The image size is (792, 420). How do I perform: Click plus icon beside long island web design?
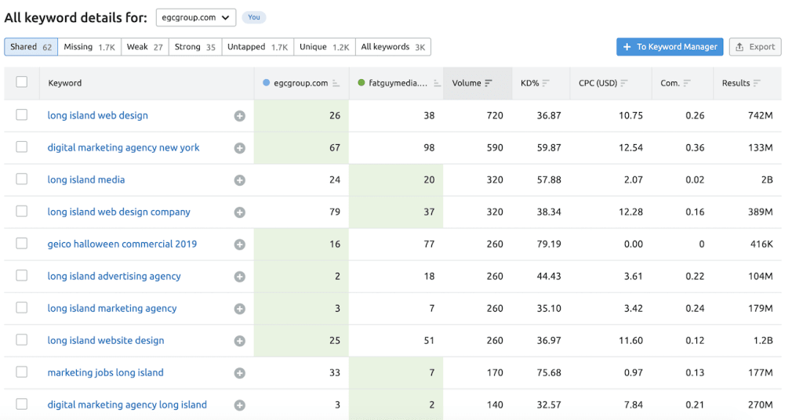click(x=240, y=116)
